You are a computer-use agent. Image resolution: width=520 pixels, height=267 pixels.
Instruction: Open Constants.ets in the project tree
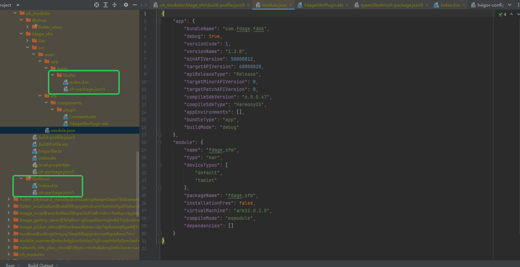pos(82,116)
